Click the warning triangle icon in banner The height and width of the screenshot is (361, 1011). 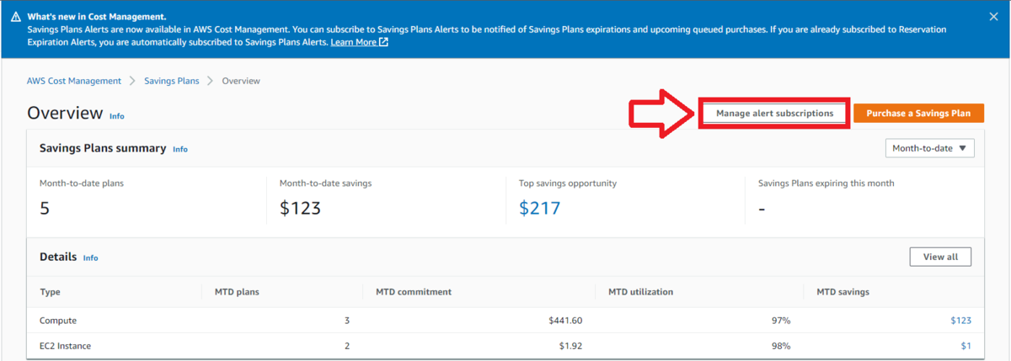tap(16, 17)
